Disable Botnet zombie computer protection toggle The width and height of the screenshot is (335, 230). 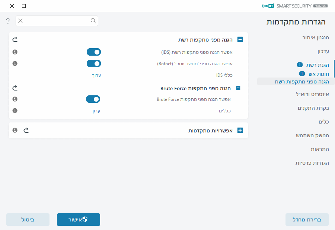pyautogui.click(x=94, y=63)
